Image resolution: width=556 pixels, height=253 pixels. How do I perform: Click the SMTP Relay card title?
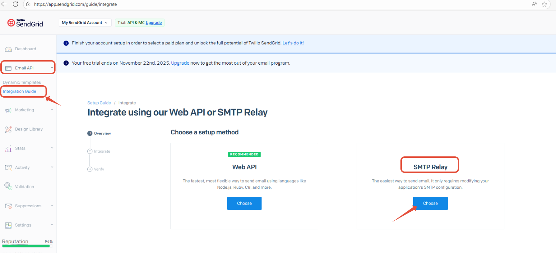pyautogui.click(x=430, y=167)
